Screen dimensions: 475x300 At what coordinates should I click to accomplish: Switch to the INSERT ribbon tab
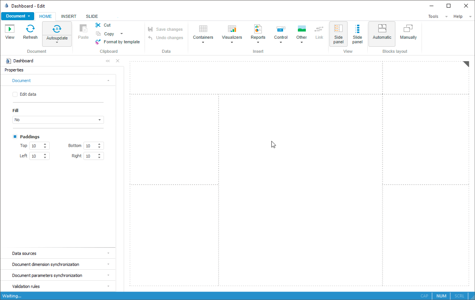(69, 16)
